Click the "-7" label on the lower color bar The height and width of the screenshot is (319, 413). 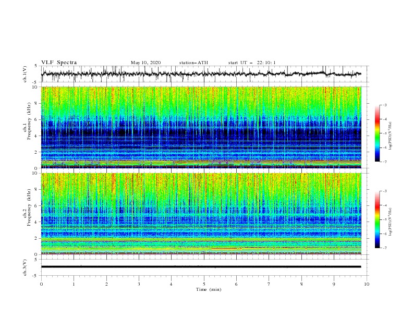tap(384, 248)
